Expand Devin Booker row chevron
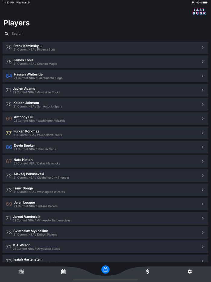 click(x=203, y=147)
